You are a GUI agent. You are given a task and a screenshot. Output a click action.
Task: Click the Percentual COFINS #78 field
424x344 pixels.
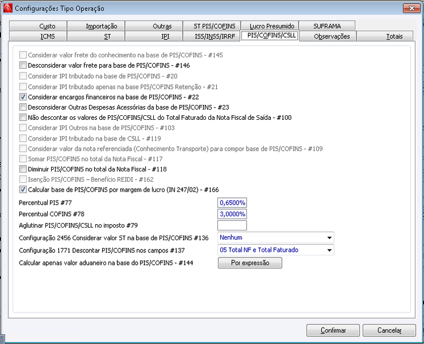point(232,214)
